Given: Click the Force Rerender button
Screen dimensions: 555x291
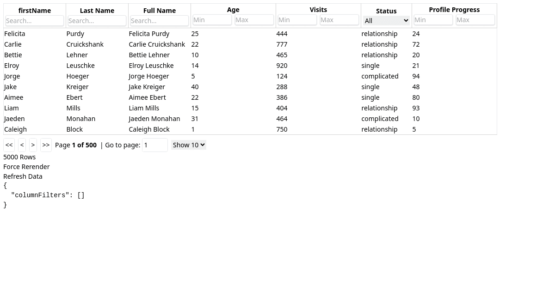Looking at the screenshot, I should (x=26, y=167).
